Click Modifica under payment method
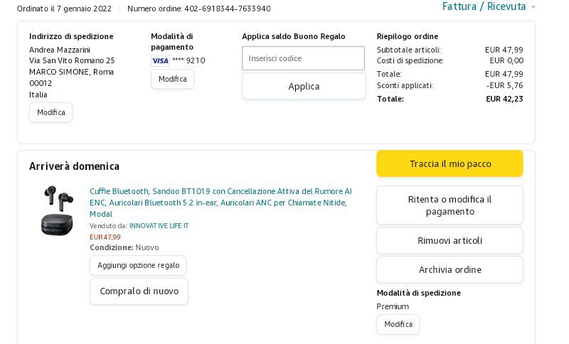 coord(172,79)
